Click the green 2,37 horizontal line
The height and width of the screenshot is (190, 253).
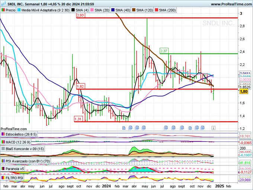click(x=199, y=54)
